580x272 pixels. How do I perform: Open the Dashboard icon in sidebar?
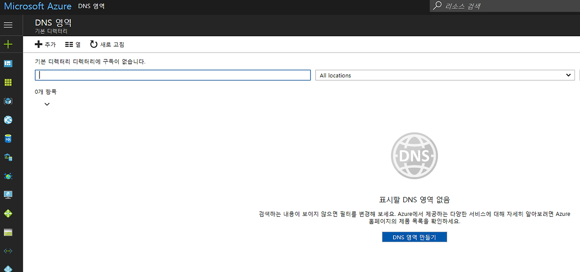click(x=8, y=63)
